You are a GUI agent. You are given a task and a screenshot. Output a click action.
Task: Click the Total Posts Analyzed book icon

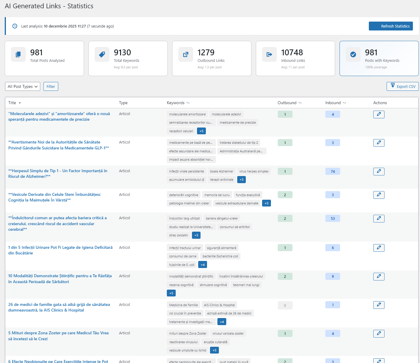(x=18, y=54)
